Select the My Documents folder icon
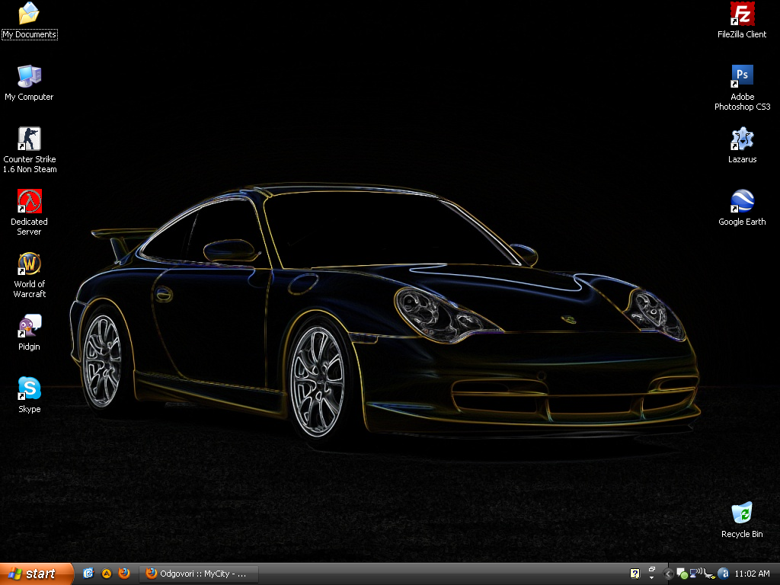This screenshot has width=780, height=585. (30, 14)
